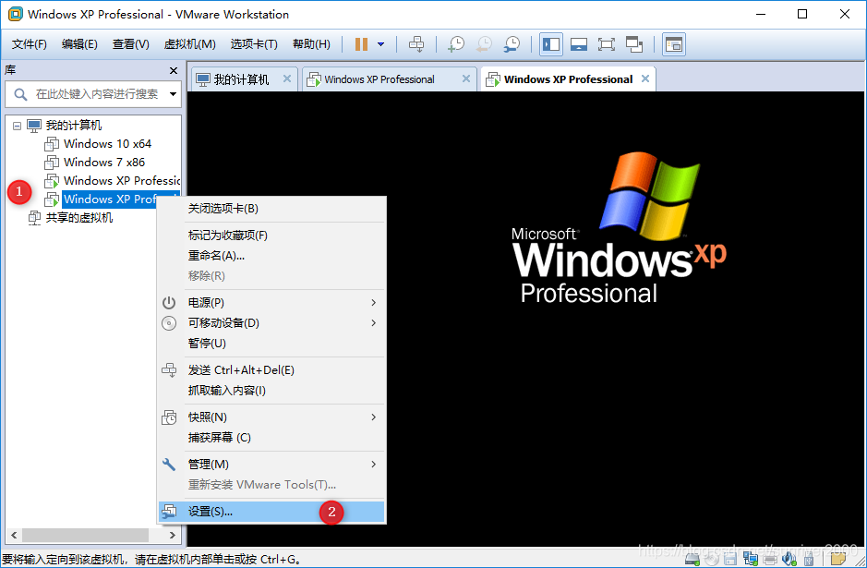This screenshot has width=867, height=568.
Task: Toggle the thumbnail bar view icon
Action: coord(578,44)
